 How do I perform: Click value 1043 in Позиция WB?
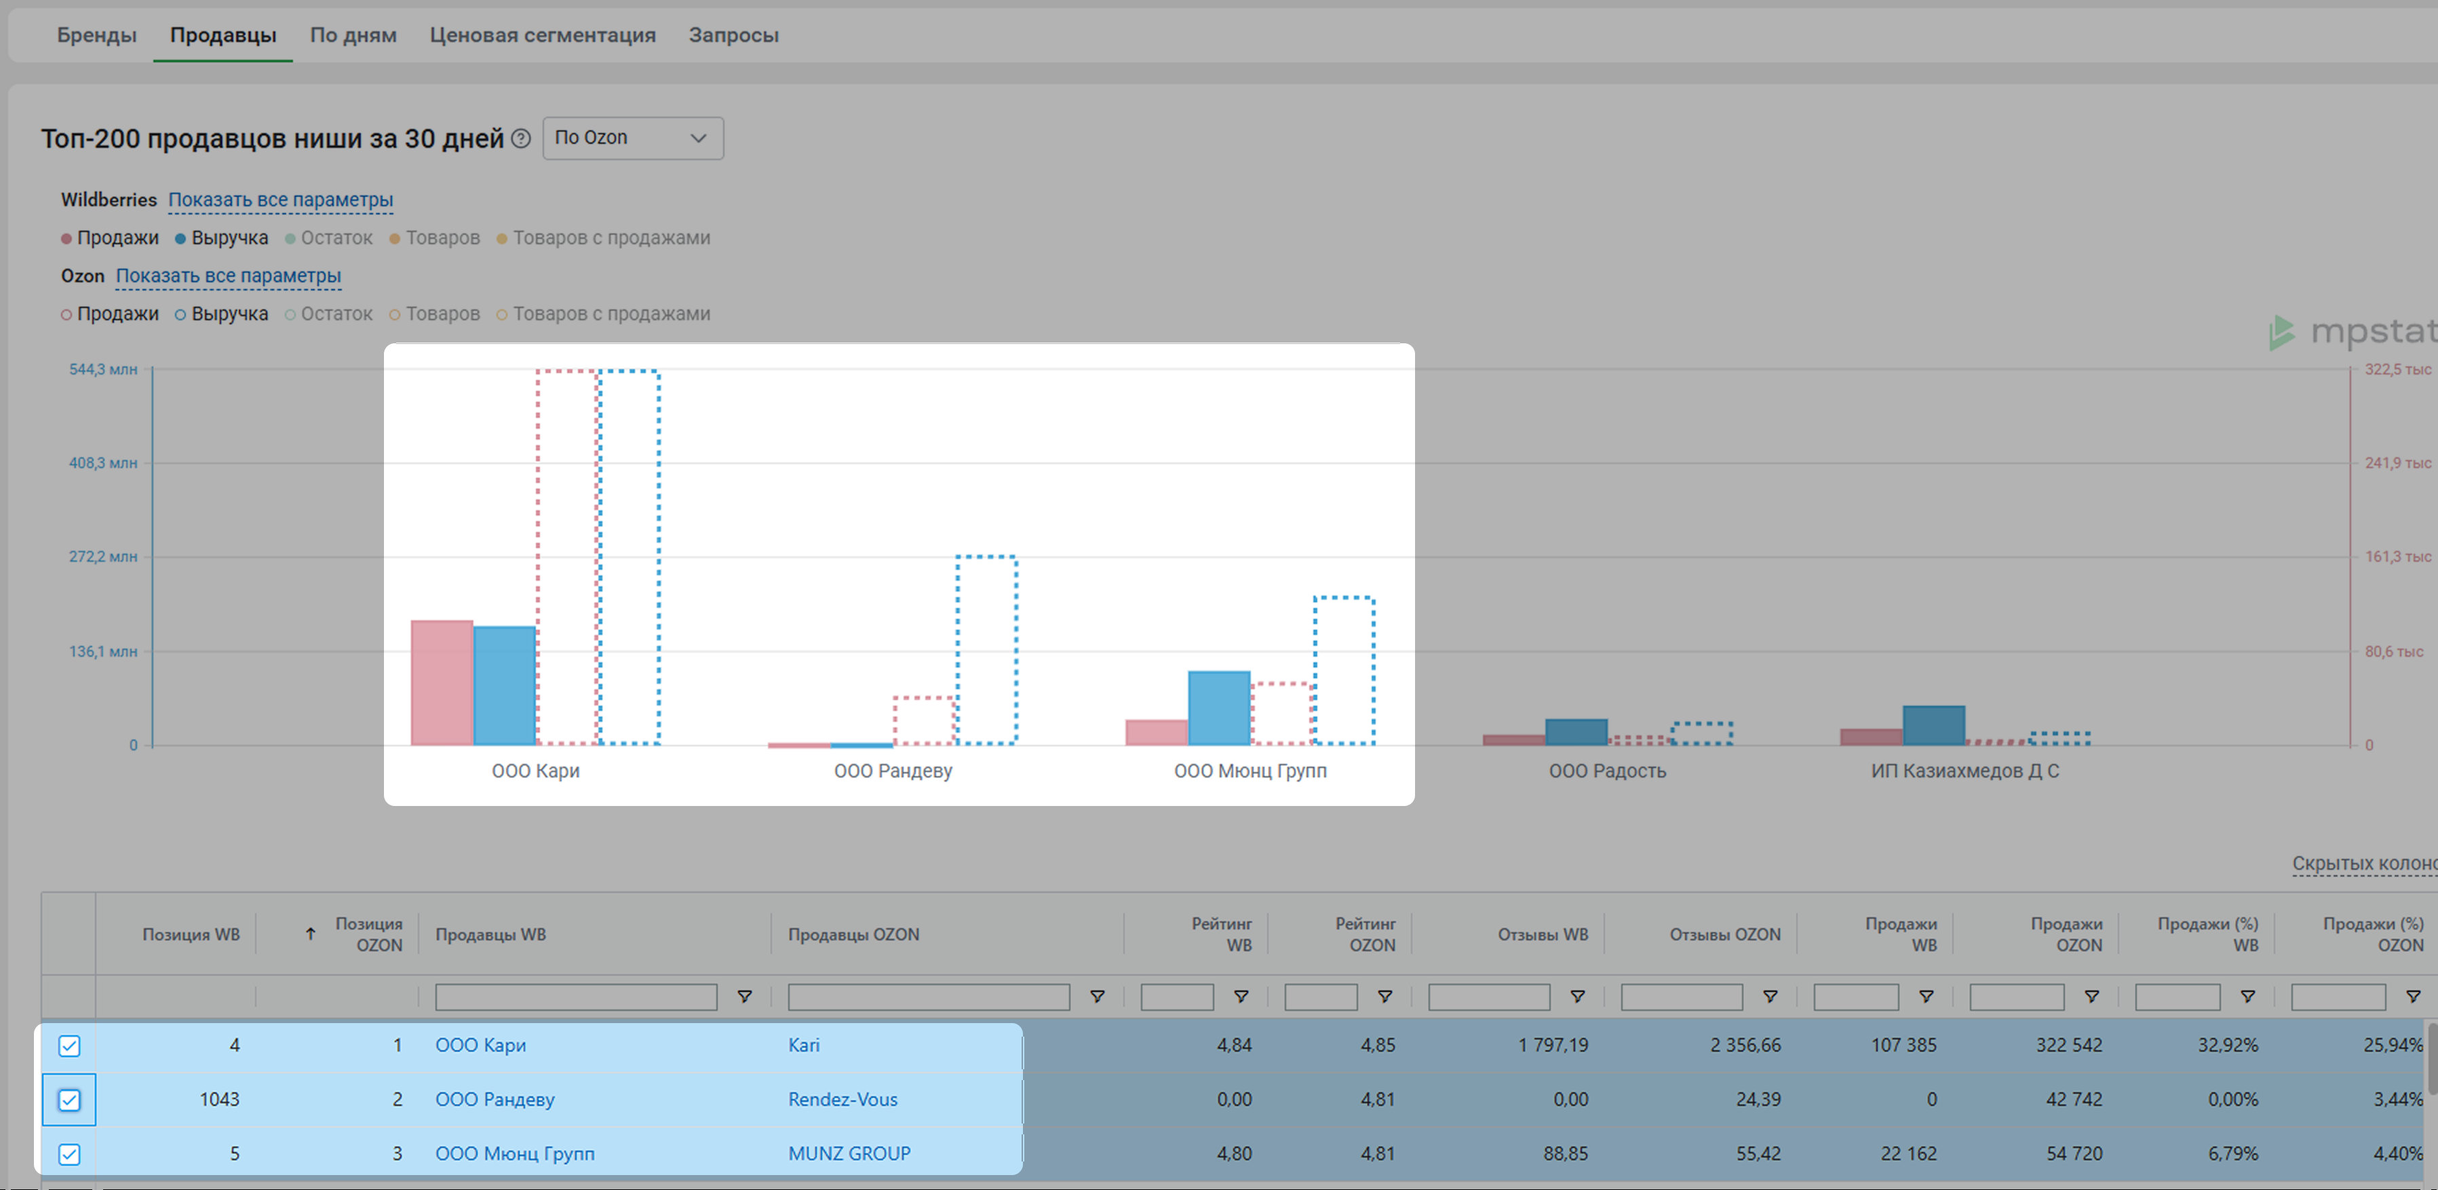(x=218, y=1099)
